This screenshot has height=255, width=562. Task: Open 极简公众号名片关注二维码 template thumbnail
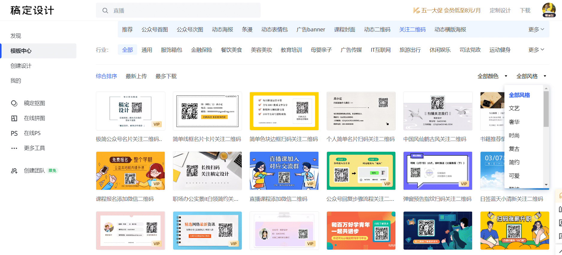(130, 111)
